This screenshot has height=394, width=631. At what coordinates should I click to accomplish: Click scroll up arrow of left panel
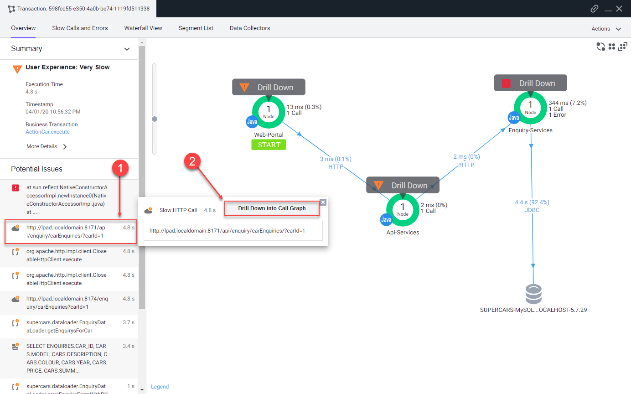[142, 42]
